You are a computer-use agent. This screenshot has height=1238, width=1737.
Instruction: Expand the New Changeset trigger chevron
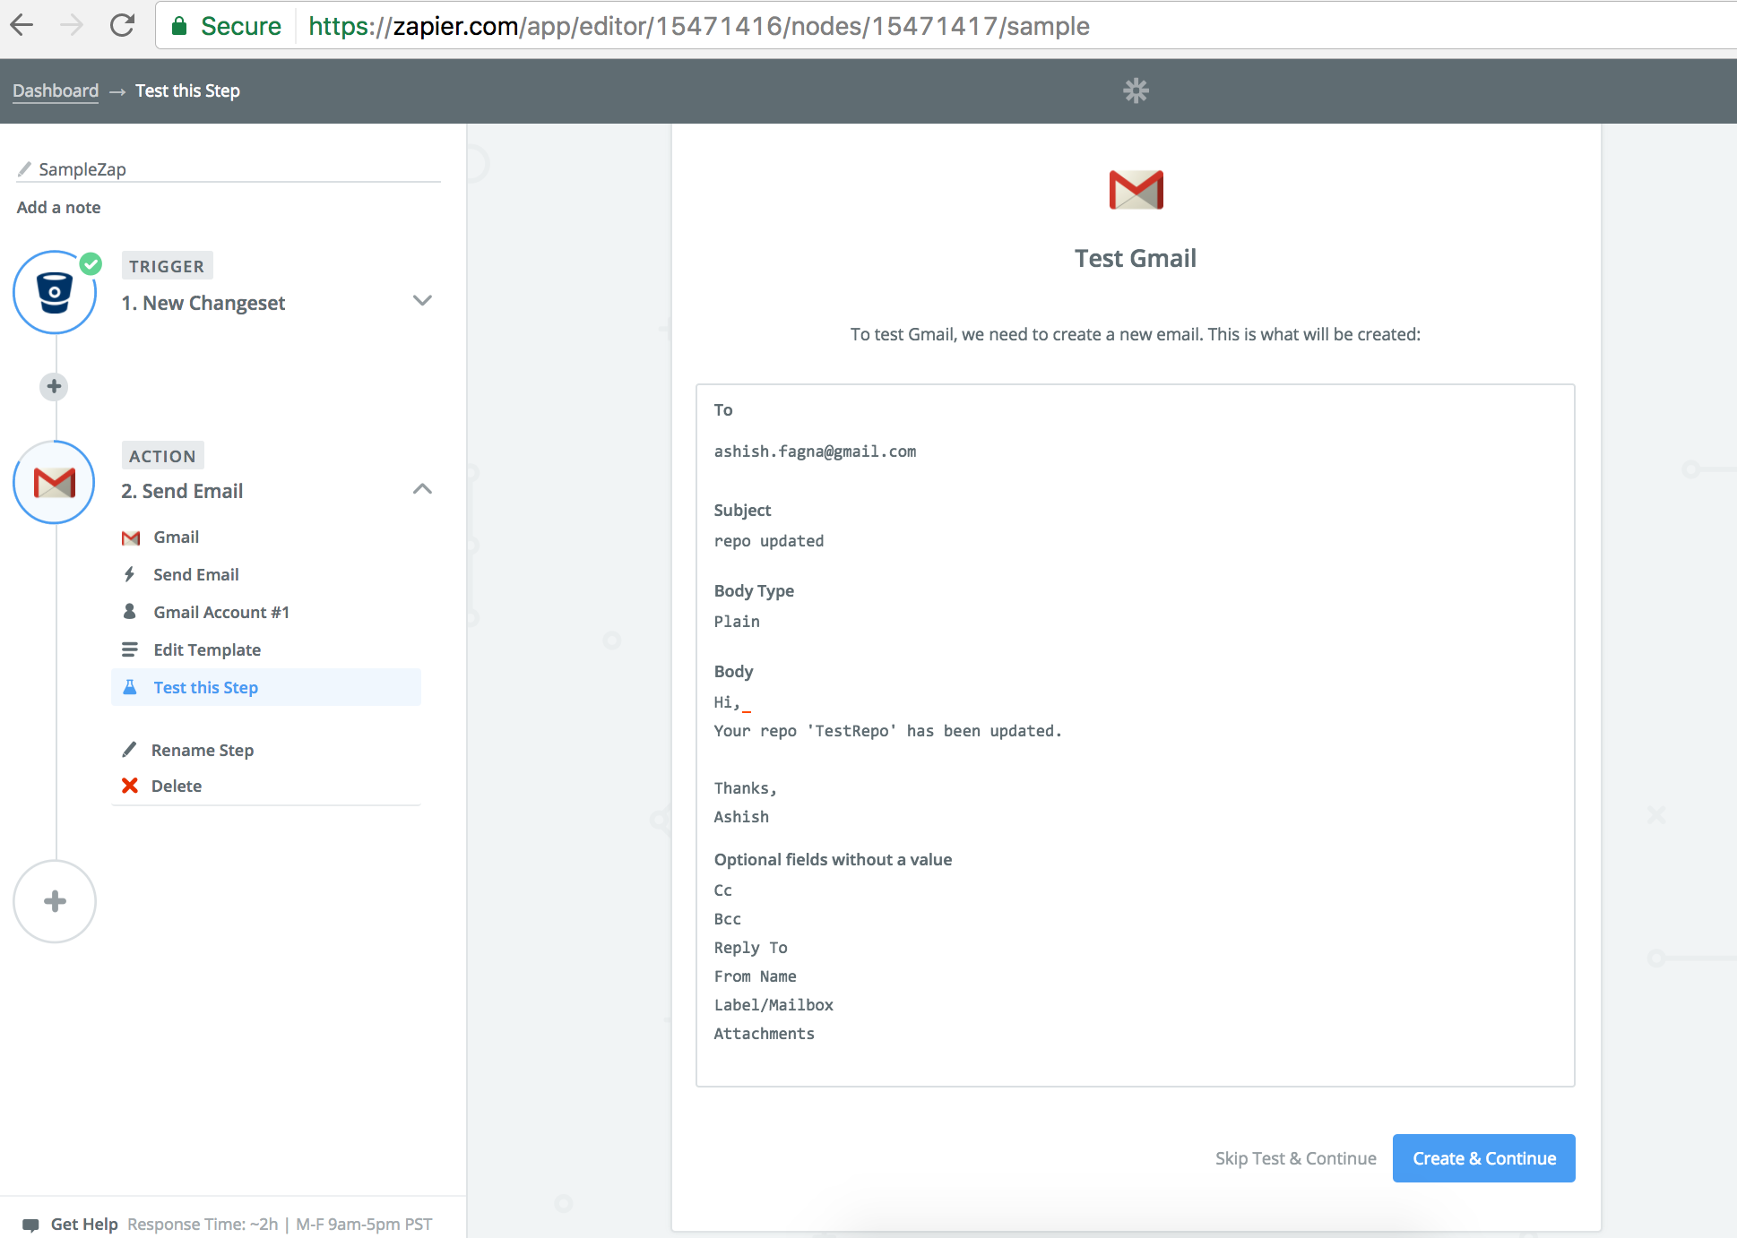[x=422, y=300]
